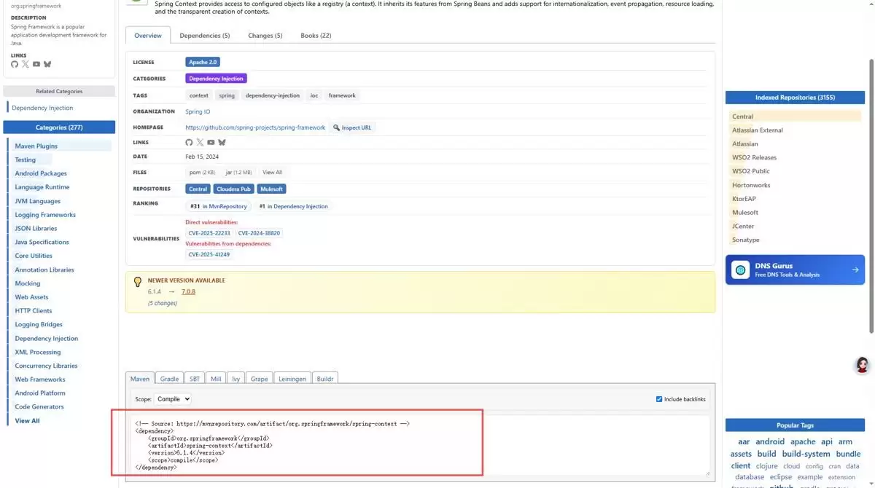Viewport: 875px width, 488px height.
Task: Click the Inspect URL button
Action: (x=352, y=127)
